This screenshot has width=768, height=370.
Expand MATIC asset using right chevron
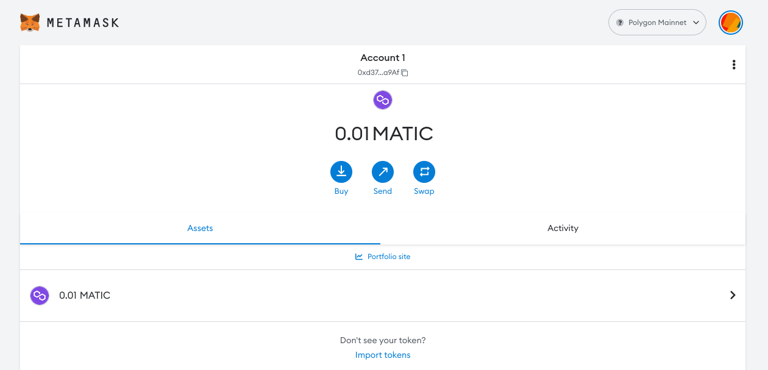click(733, 295)
